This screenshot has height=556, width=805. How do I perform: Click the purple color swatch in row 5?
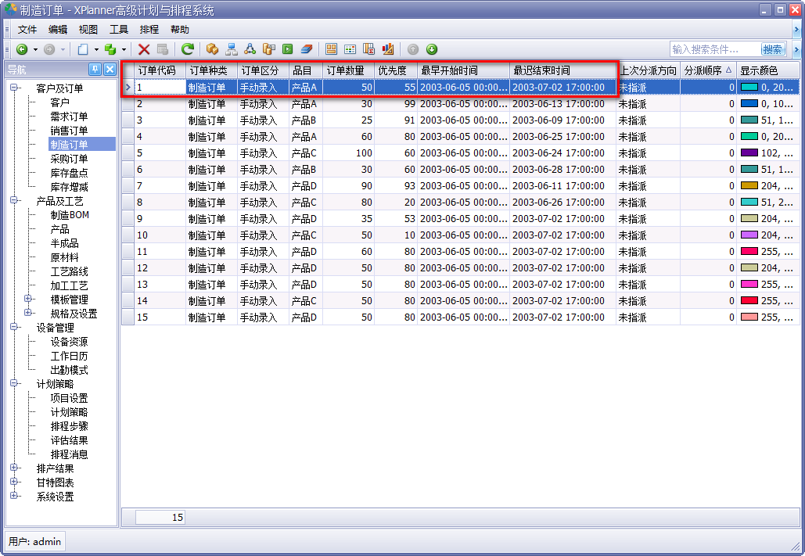click(x=749, y=153)
